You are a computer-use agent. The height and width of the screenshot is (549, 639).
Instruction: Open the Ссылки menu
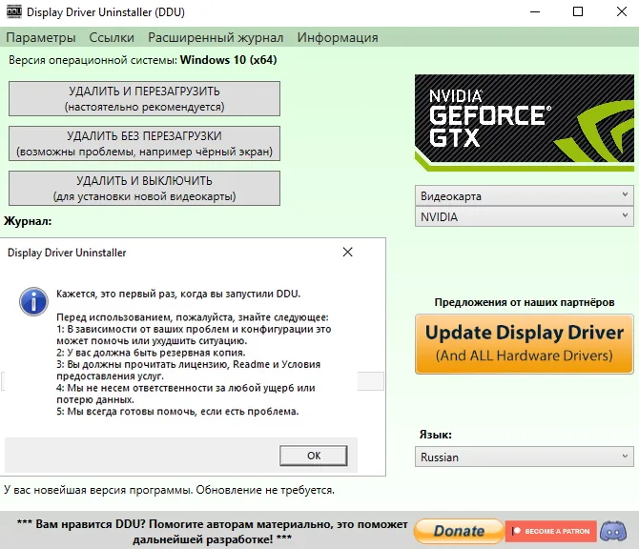(112, 37)
